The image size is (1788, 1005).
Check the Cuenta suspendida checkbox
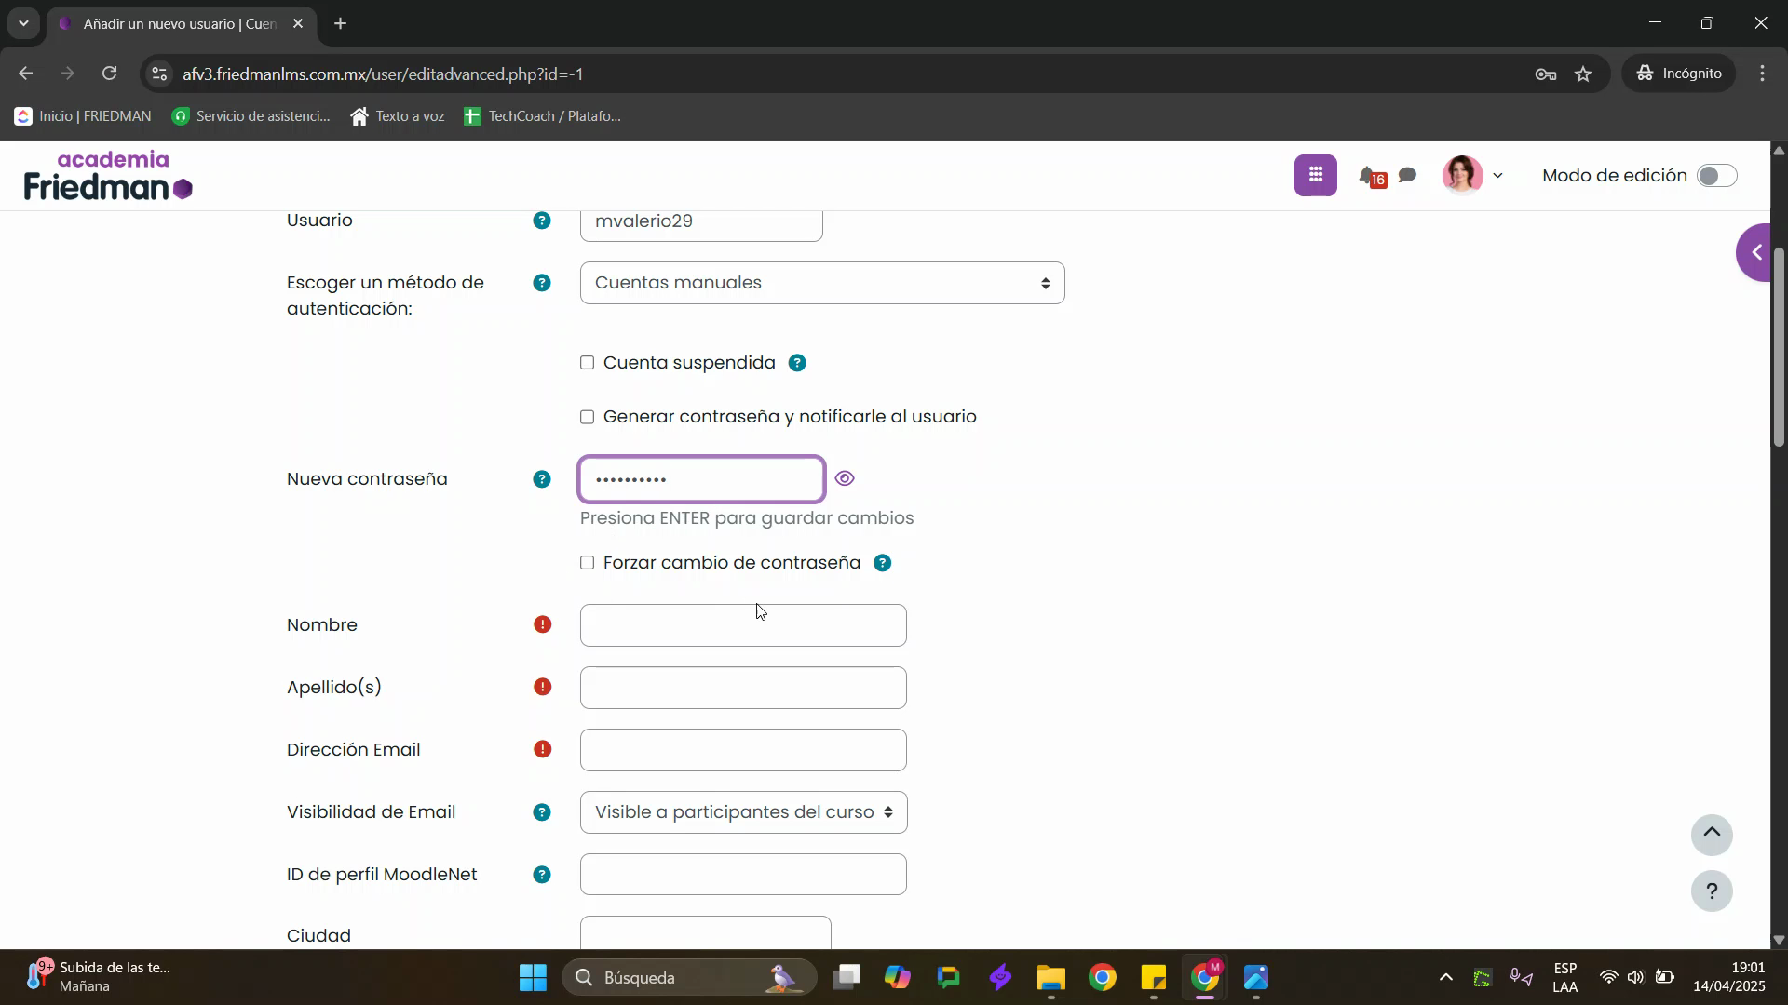588,363
